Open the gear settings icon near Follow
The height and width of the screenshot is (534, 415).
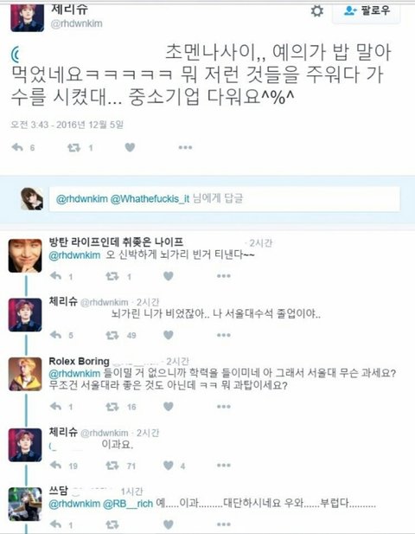click(x=317, y=11)
